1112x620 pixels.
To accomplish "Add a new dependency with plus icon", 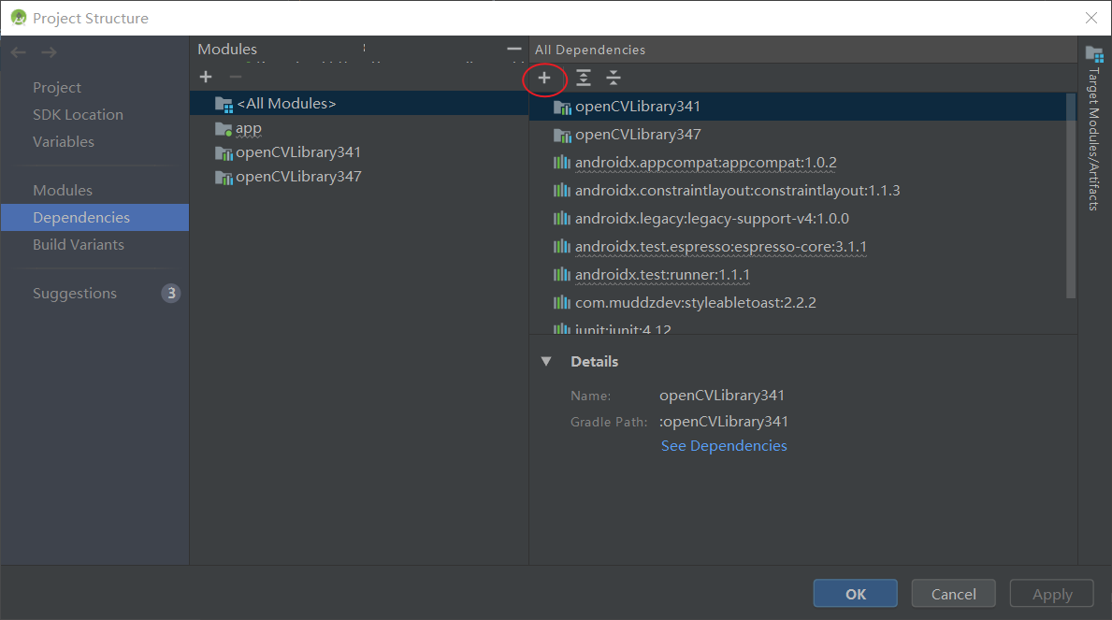I will [544, 78].
